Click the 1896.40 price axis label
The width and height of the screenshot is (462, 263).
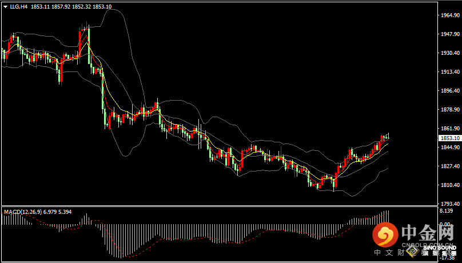(450, 91)
